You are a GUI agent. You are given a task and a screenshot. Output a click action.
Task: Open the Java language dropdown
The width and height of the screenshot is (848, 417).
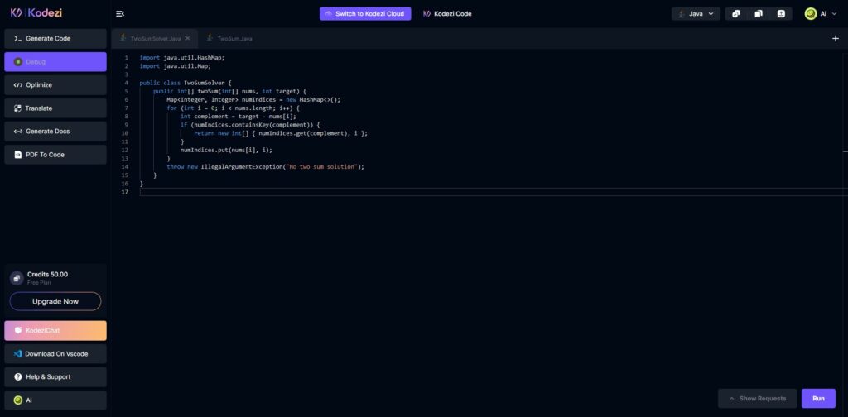696,13
